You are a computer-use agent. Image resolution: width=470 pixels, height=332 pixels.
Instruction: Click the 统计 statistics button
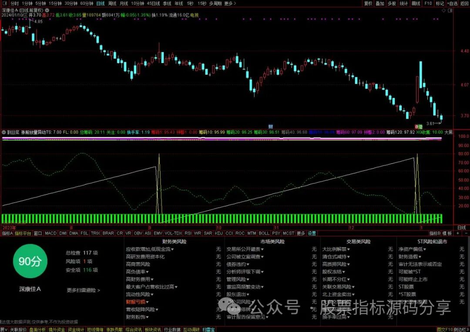[x=404, y=3]
